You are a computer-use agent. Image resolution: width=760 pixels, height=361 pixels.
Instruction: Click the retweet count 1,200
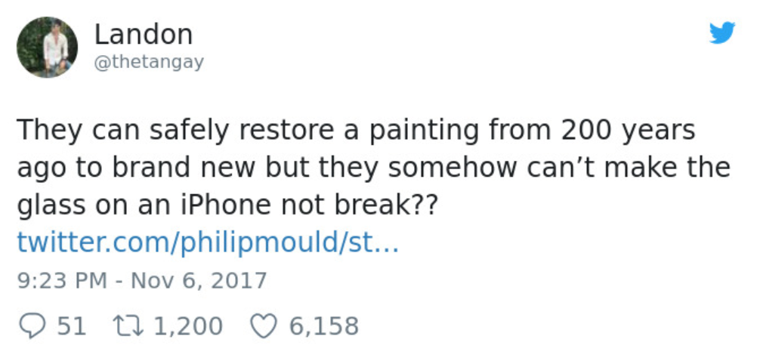point(188,326)
